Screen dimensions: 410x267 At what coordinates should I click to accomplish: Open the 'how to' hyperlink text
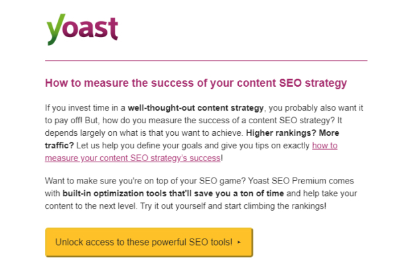click(x=324, y=146)
